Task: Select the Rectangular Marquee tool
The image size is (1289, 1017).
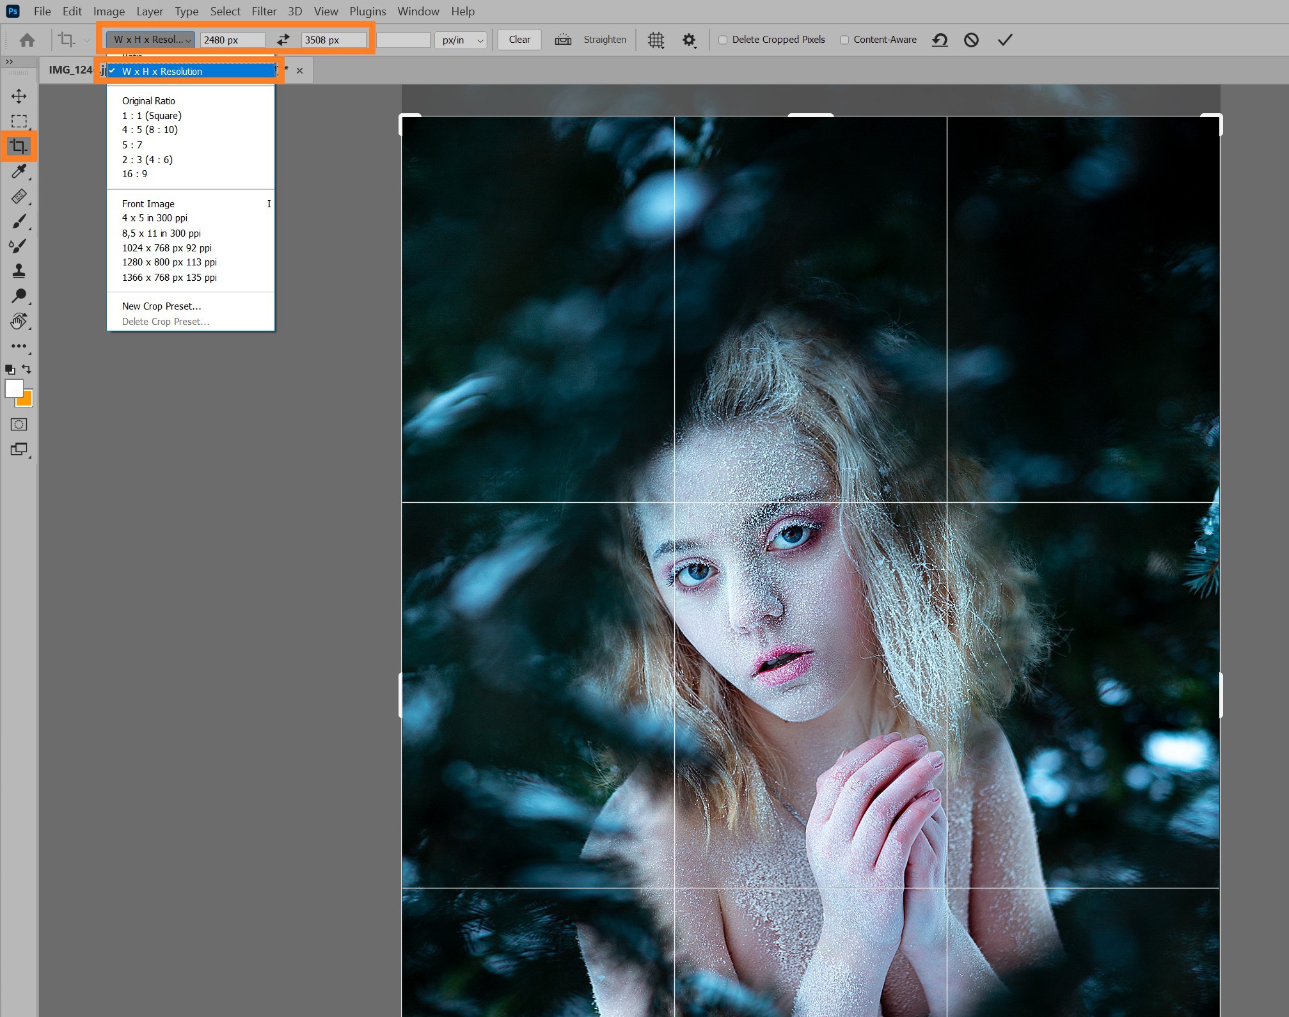Action: point(19,121)
